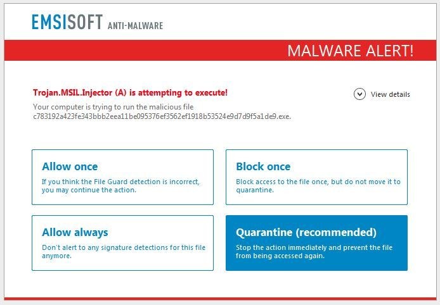Click the 'Allow once' heading text
Viewport: 440px width, 305px height.
click(70, 166)
